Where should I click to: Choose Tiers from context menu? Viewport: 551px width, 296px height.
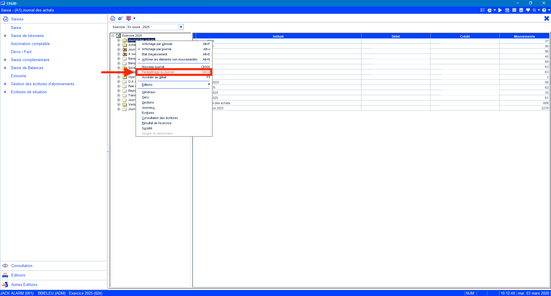(174, 97)
